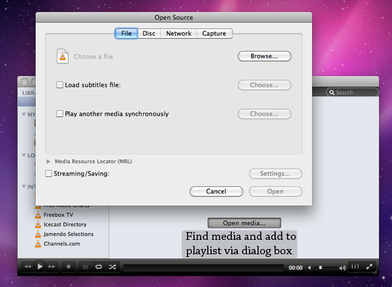Toggle the playlist view icon
The width and height of the screenshot is (392, 287).
click(x=85, y=267)
